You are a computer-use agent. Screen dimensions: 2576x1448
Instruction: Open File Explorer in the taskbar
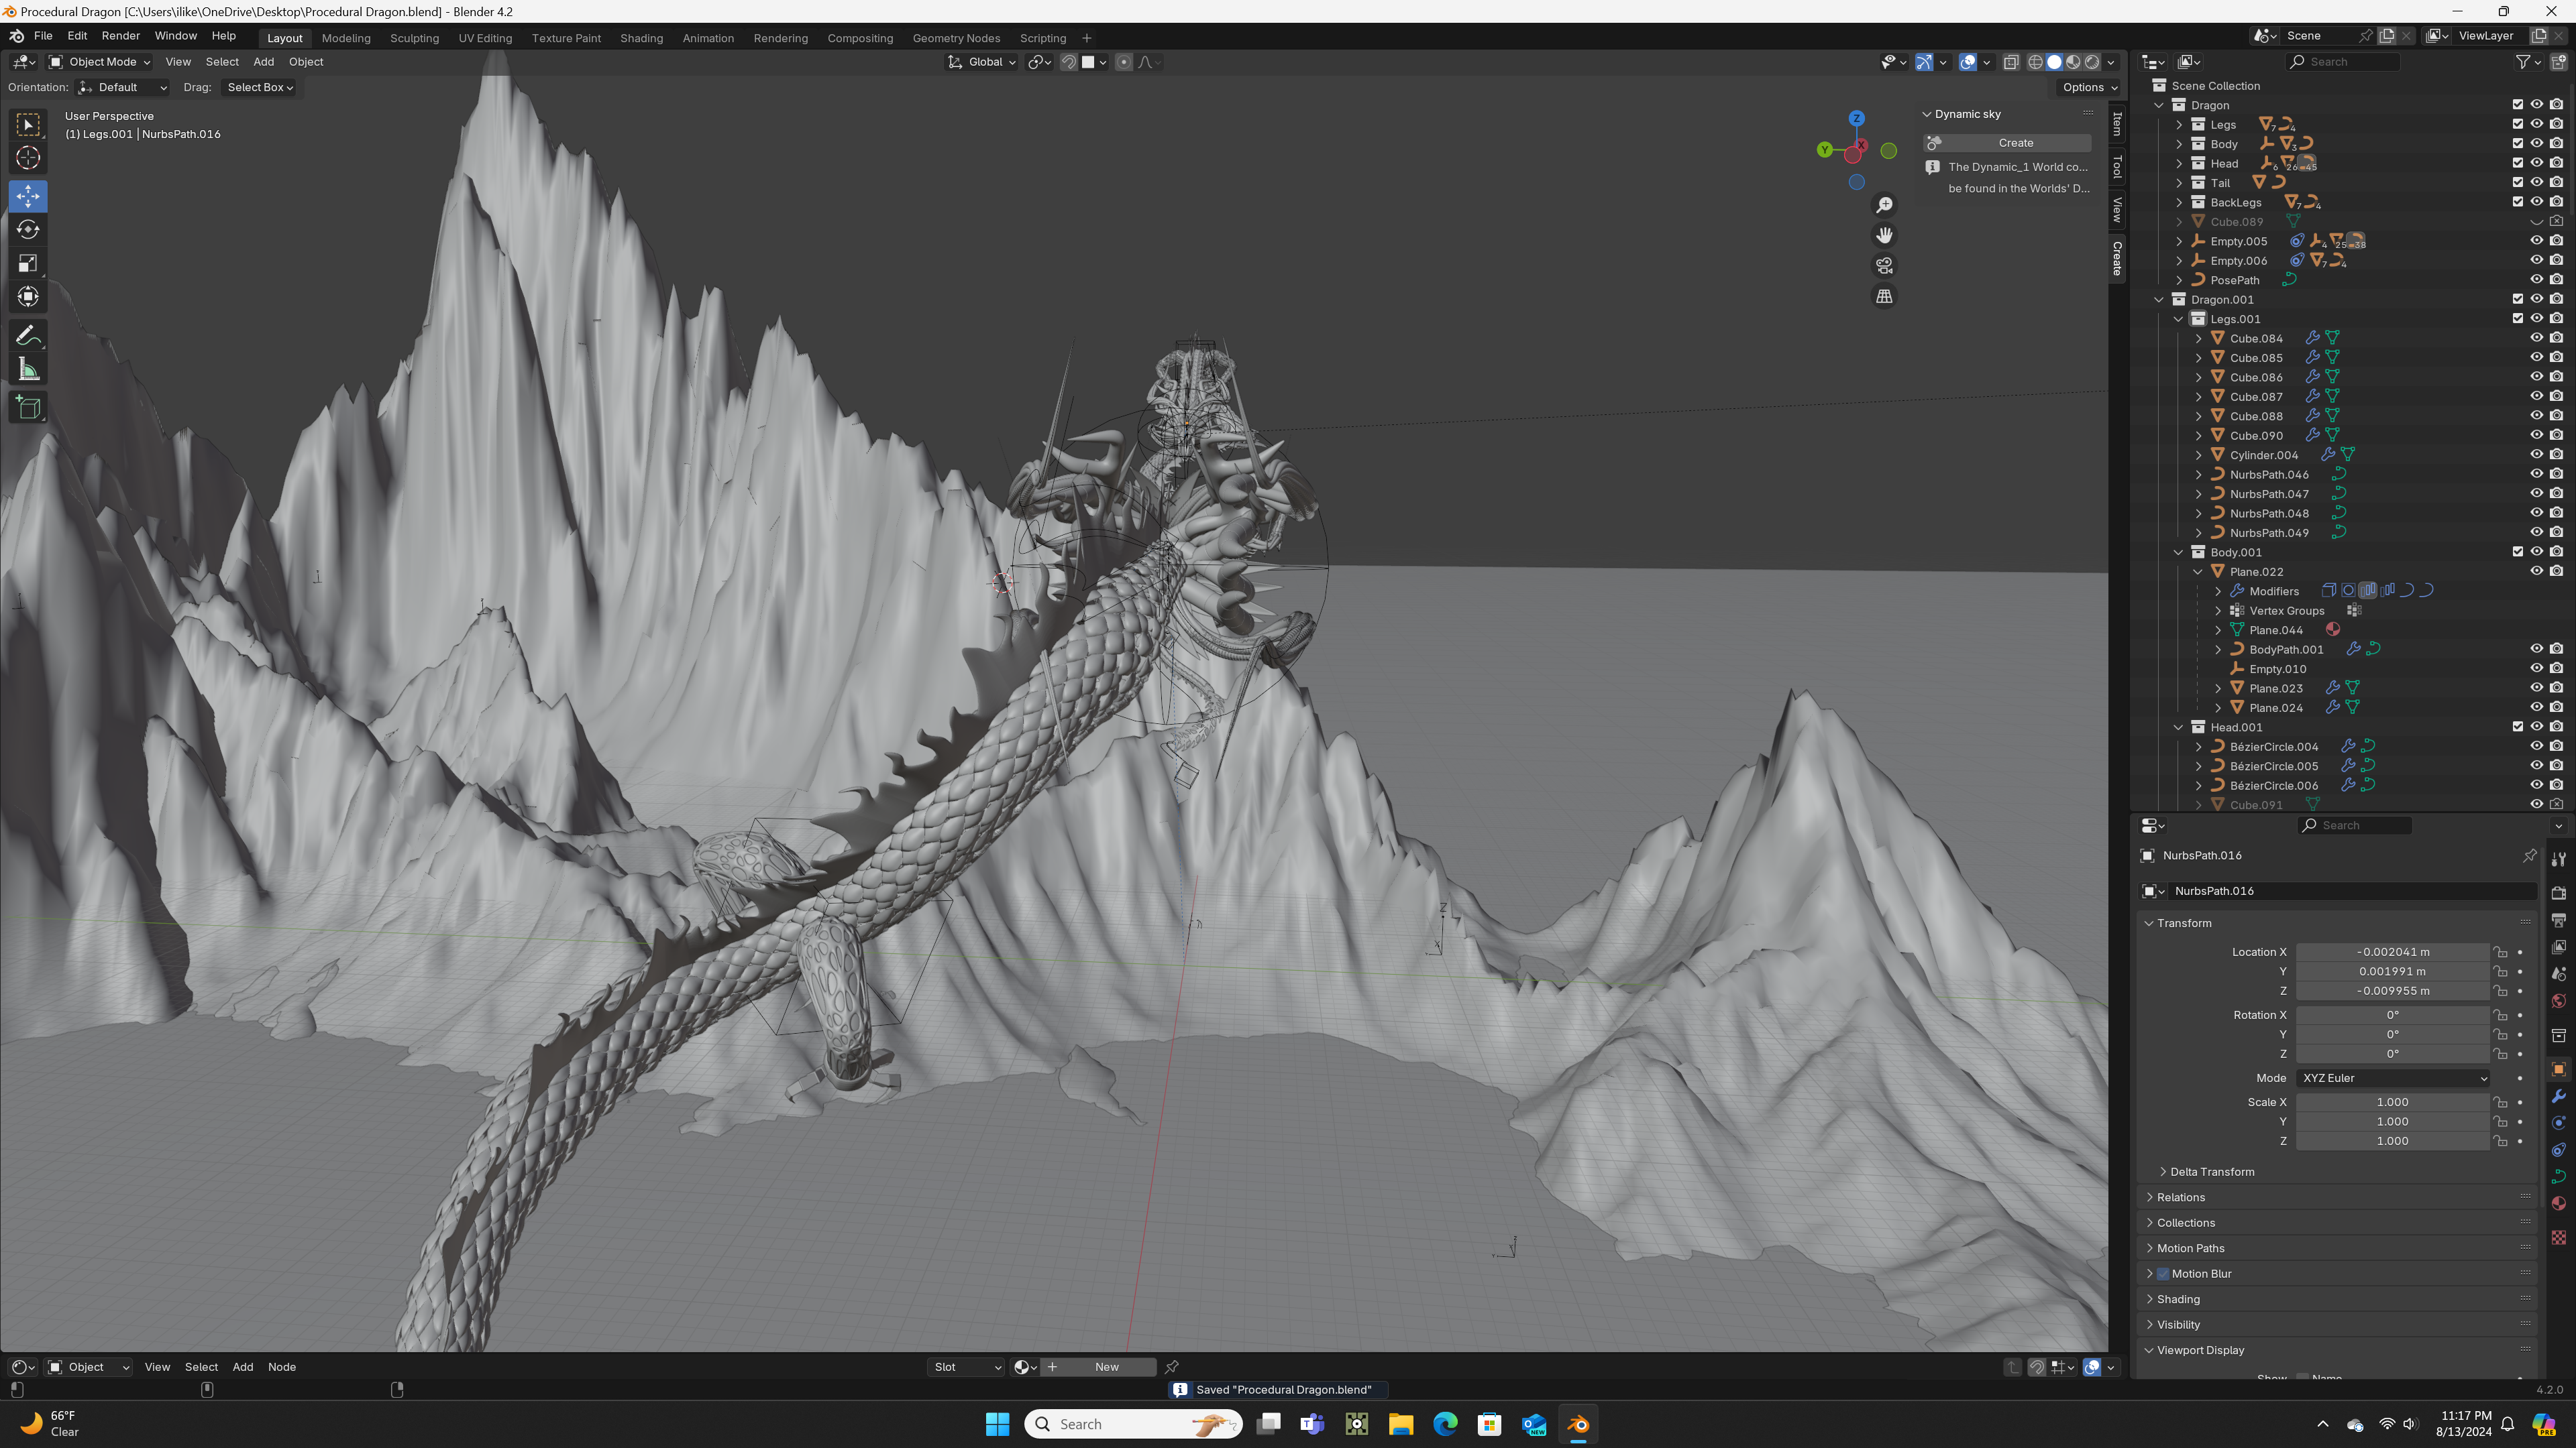point(1401,1424)
